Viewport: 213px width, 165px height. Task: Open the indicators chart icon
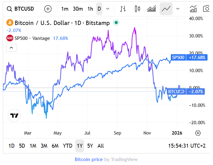click(193, 9)
